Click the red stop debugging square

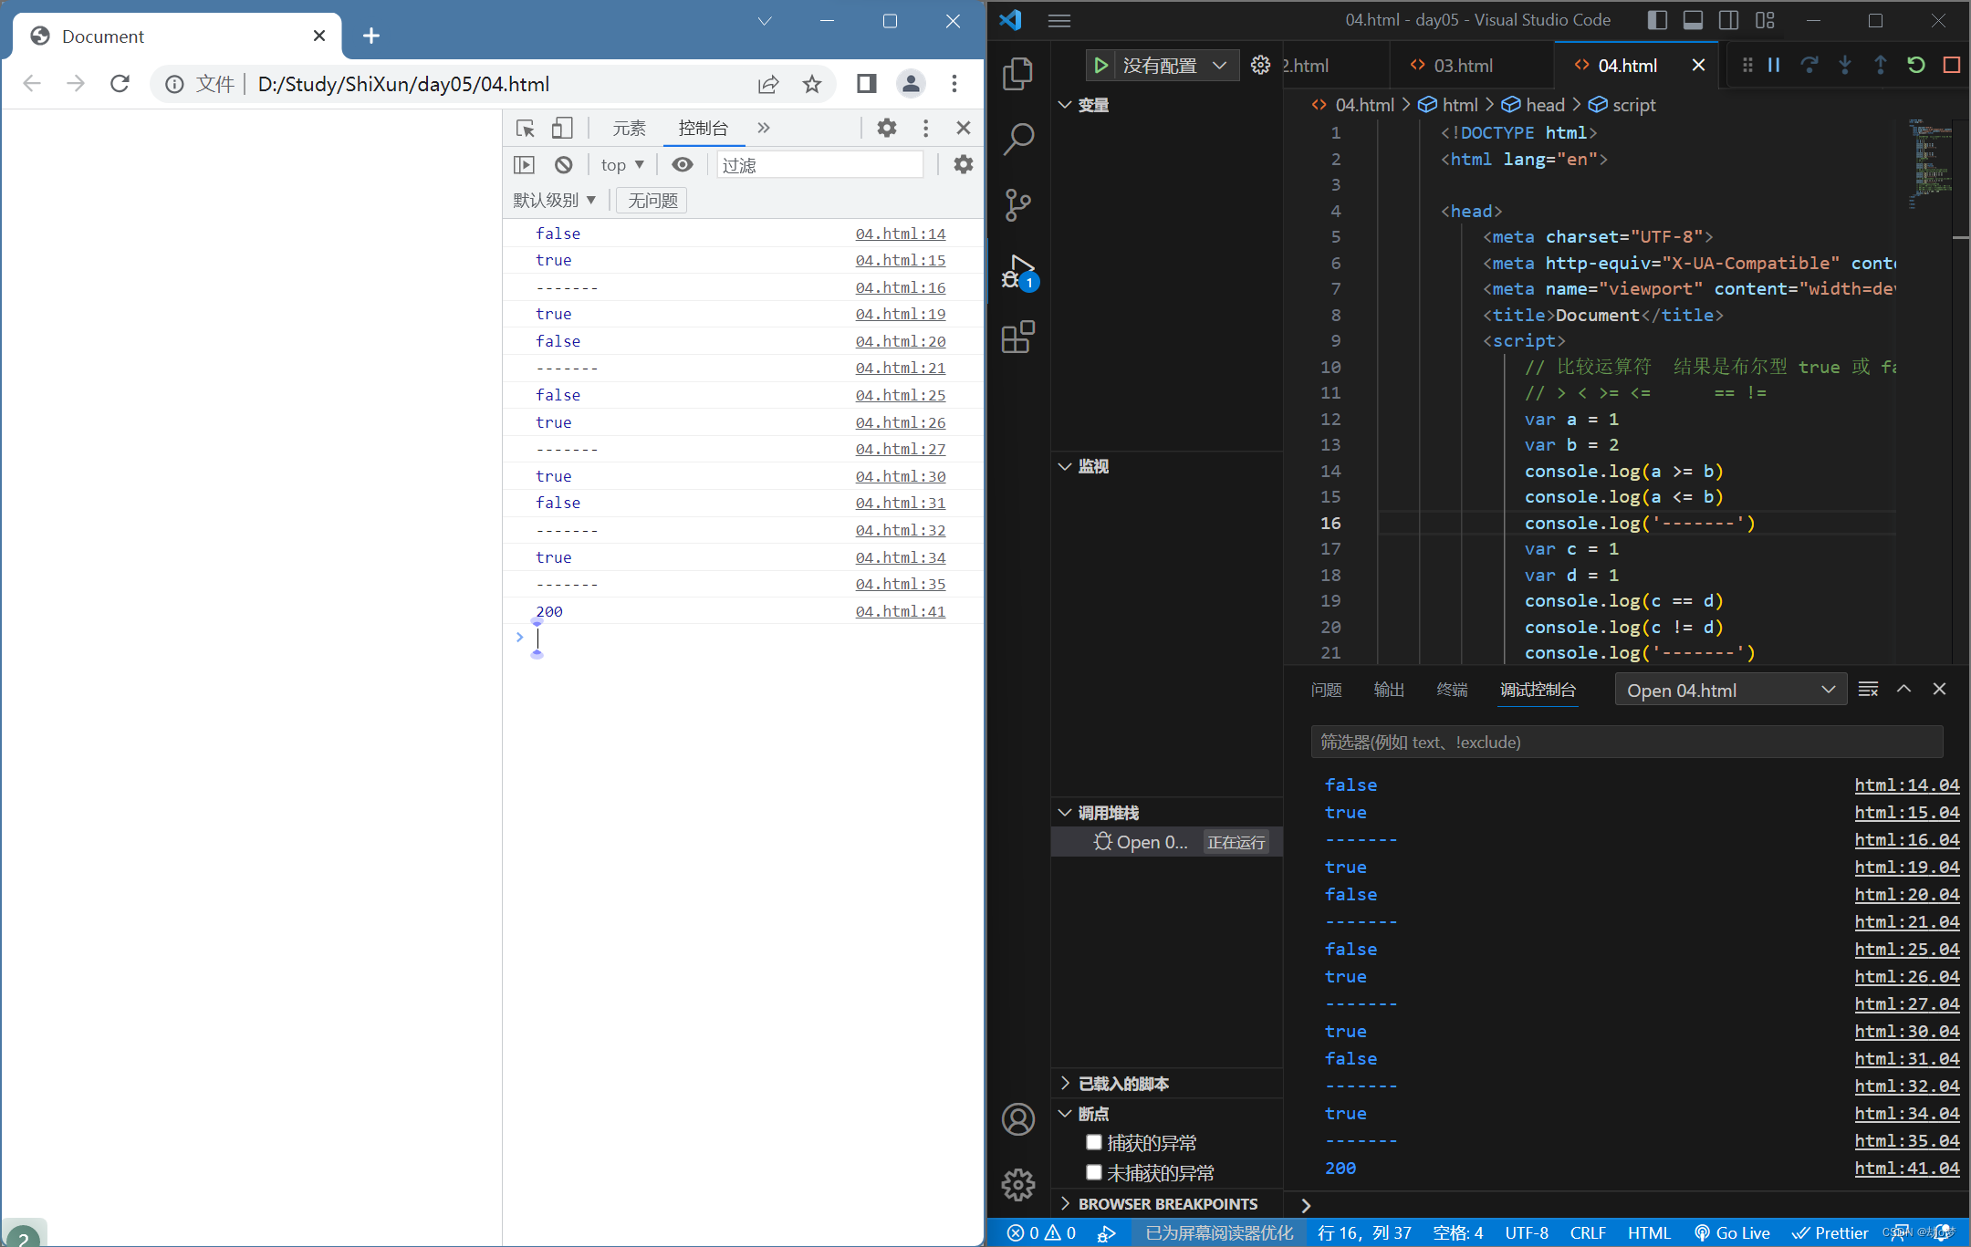[1951, 65]
